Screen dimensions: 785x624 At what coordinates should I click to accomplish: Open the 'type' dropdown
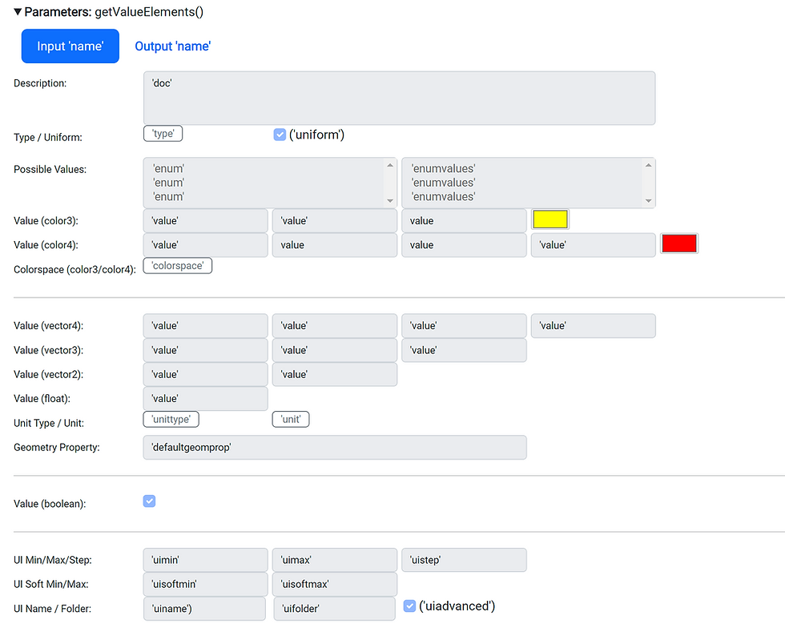[163, 133]
